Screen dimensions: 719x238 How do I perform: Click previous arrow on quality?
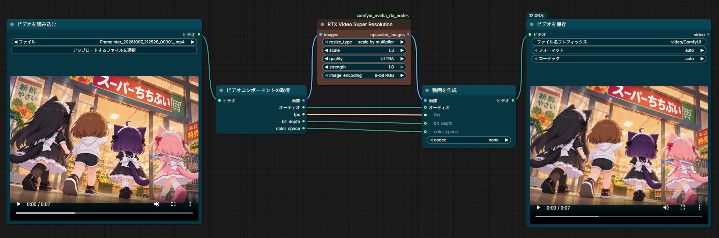point(326,59)
